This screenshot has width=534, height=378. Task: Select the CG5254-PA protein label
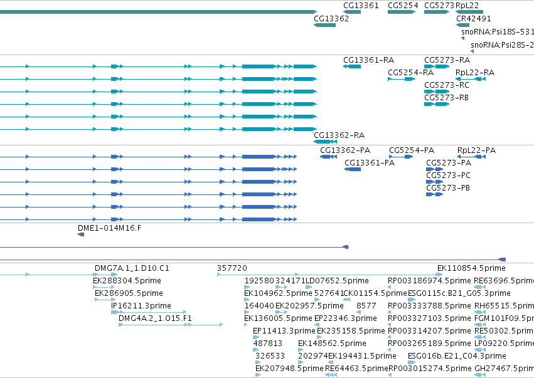(x=412, y=150)
